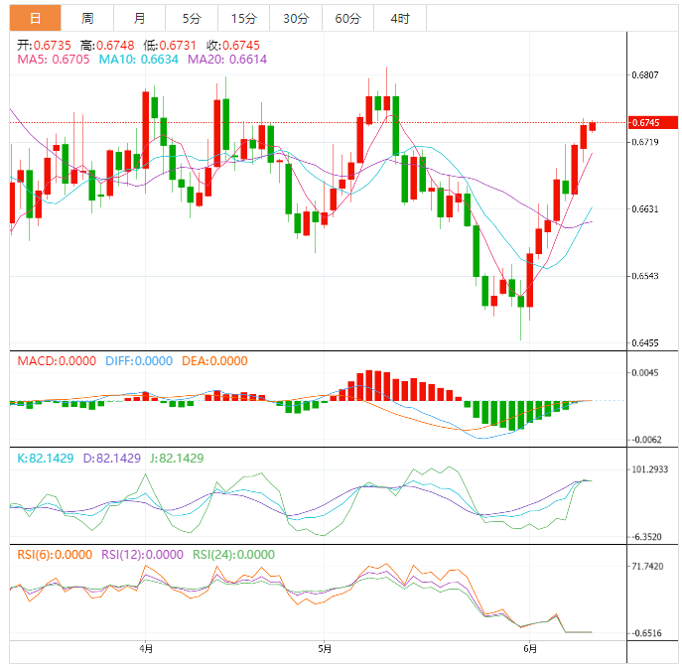Click the 5月 date marker on time axis

pos(325,649)
